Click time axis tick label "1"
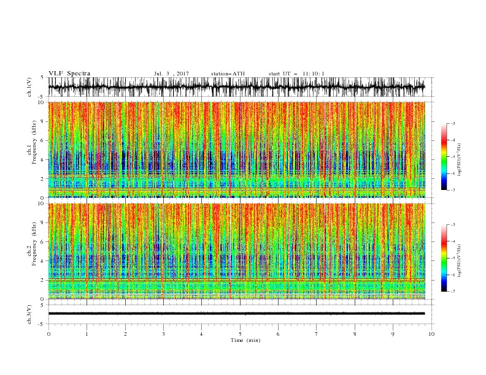 (x=87, y=334)
